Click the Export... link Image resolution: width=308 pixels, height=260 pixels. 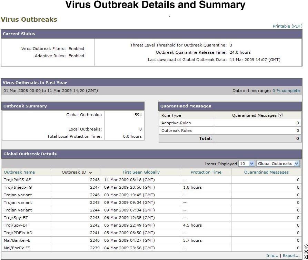(x=291, y=256)
